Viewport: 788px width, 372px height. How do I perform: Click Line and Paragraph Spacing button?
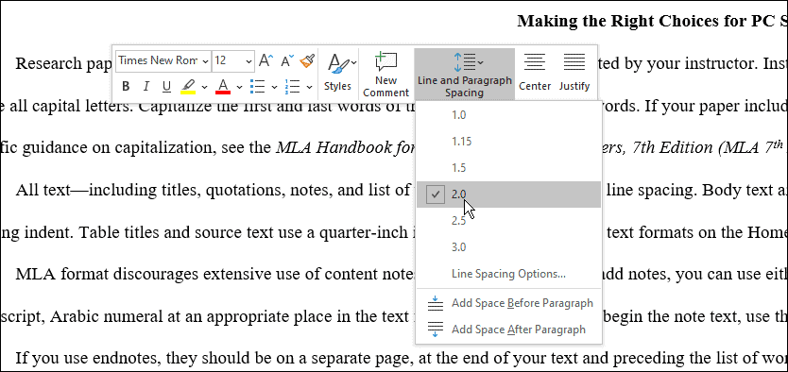[464, 75]
